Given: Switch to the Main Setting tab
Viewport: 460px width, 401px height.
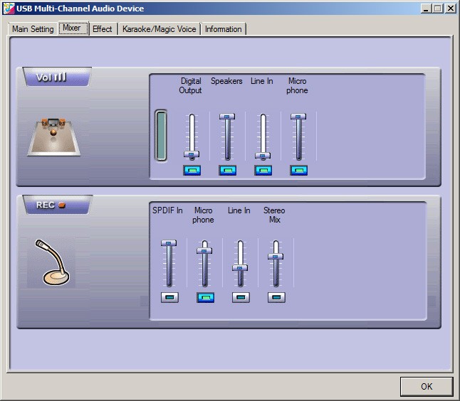Looking at the screenshot, I should pyautogui.click(x=33, y=29).
